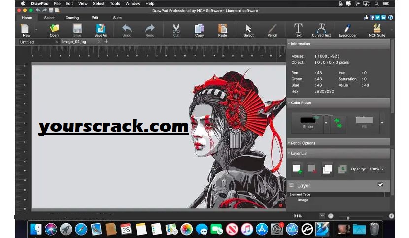Switch to the Select ribbon tab
This screenshot has width=409, height=238.
(49, 18)
